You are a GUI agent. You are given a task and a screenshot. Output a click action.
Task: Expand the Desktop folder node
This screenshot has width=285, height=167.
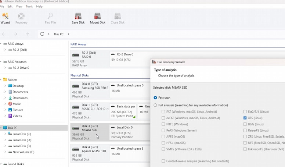(x=5, y=86)
